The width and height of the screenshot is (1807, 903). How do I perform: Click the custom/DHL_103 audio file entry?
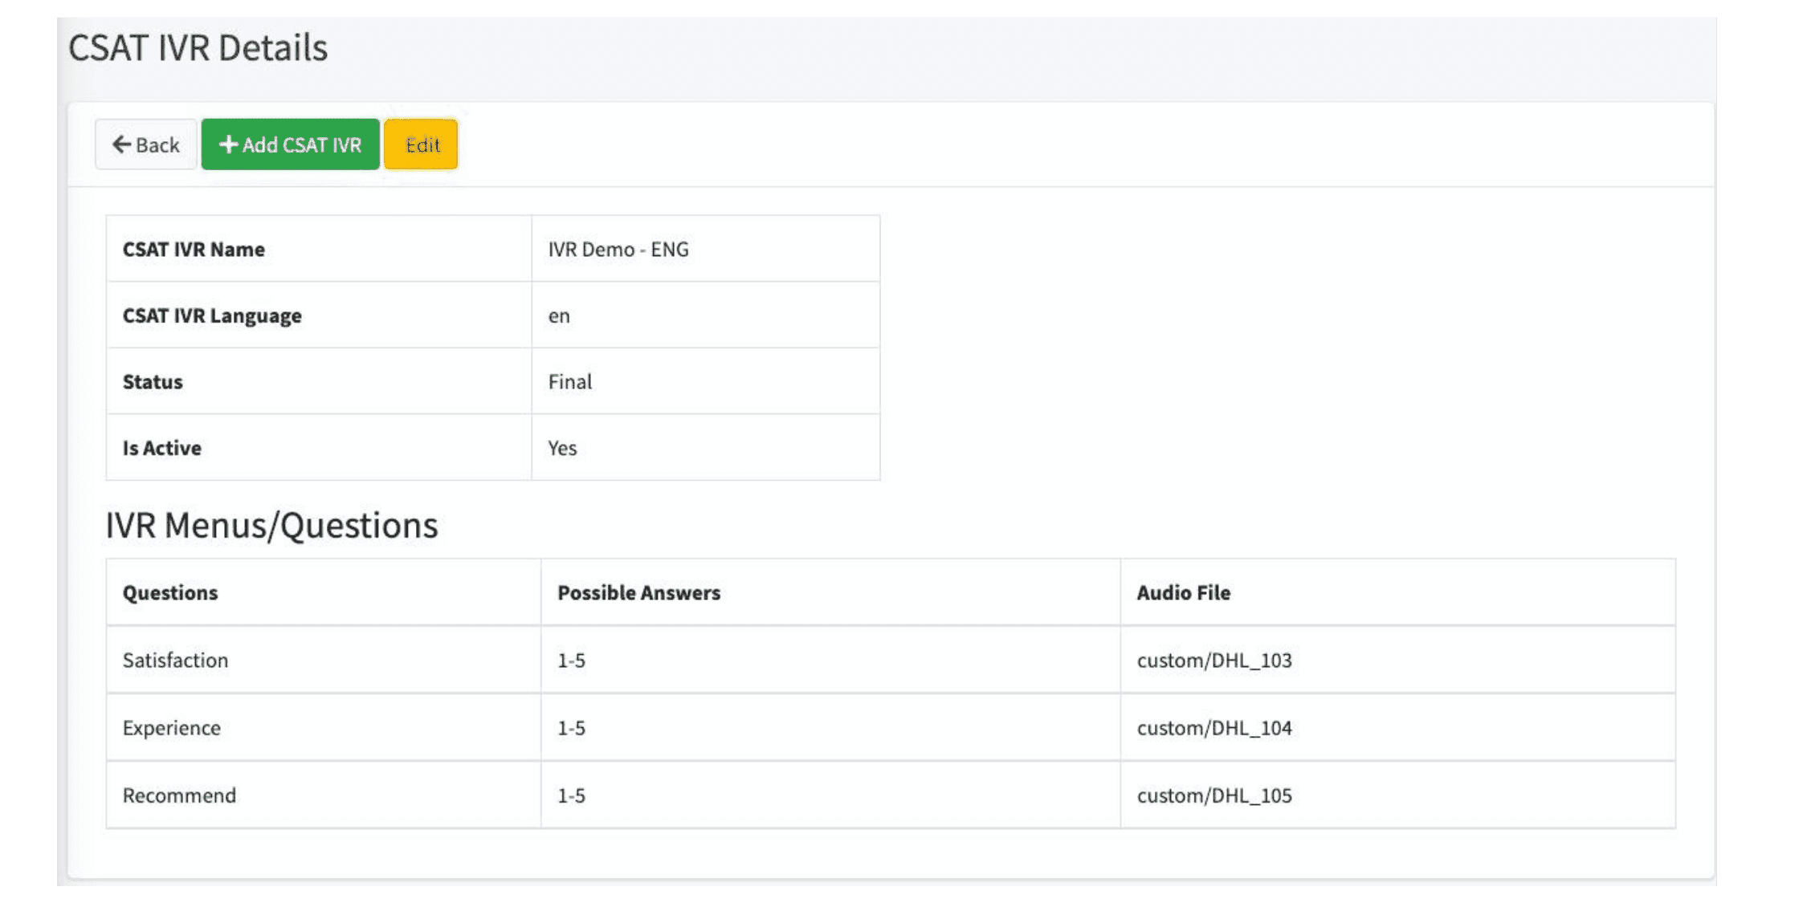coord(1214,660)
